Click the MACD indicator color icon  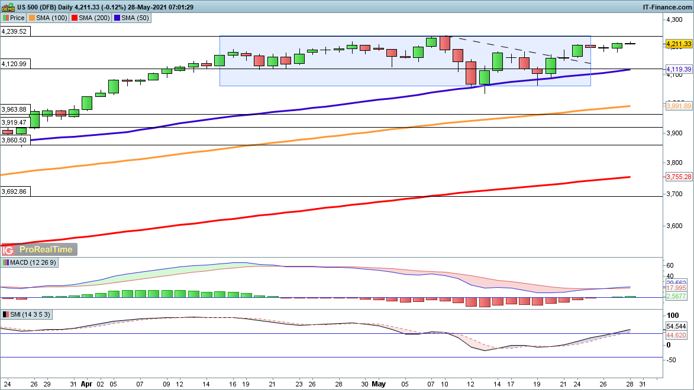click(x=6, y=262)
